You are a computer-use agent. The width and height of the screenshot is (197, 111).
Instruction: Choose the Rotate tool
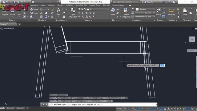(41, 9)
